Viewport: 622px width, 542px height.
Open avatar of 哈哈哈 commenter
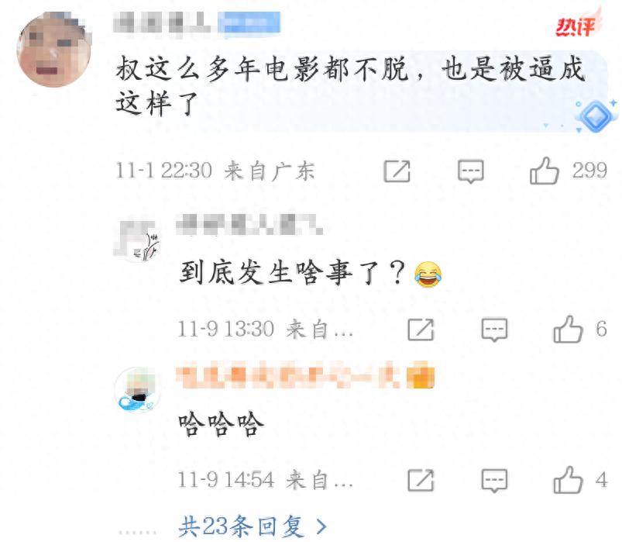(137, 390)
